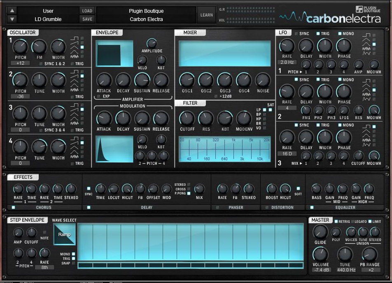Open the Plugin Boutique logo link
The image size is (392, 283).
tap(368, 9)
